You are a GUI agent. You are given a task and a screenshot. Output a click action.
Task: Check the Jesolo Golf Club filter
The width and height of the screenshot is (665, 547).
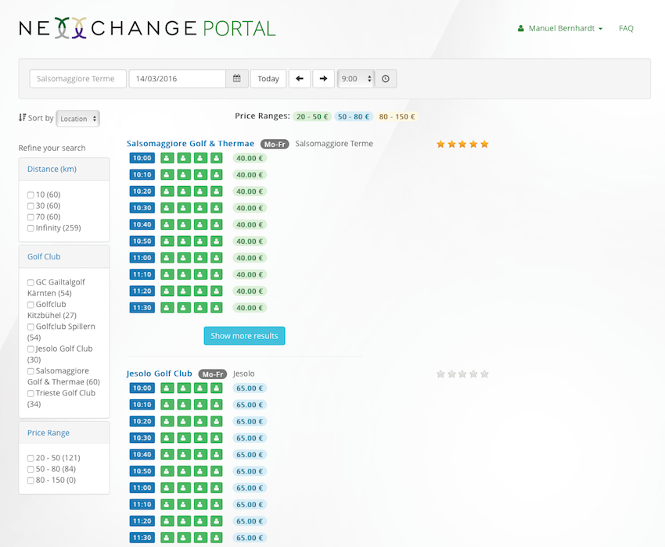[x=31, y=349]
